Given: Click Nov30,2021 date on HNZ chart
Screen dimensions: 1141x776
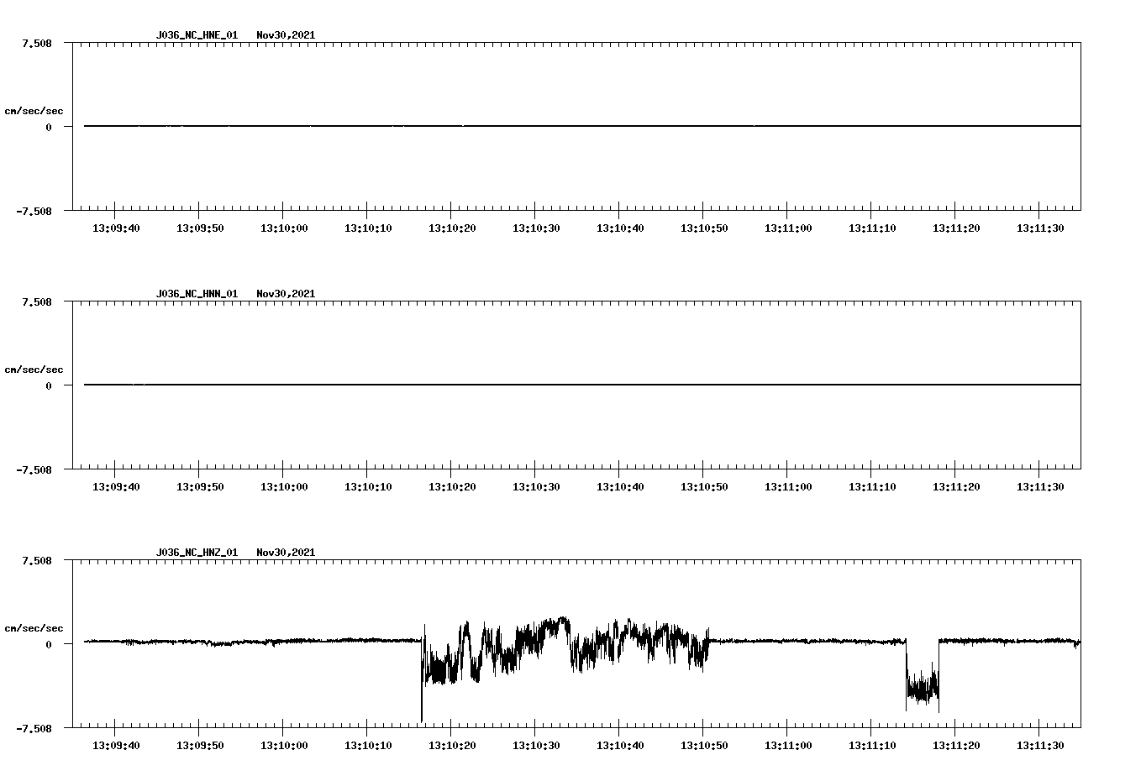Looking at the screenshot, I should [286, 553].
